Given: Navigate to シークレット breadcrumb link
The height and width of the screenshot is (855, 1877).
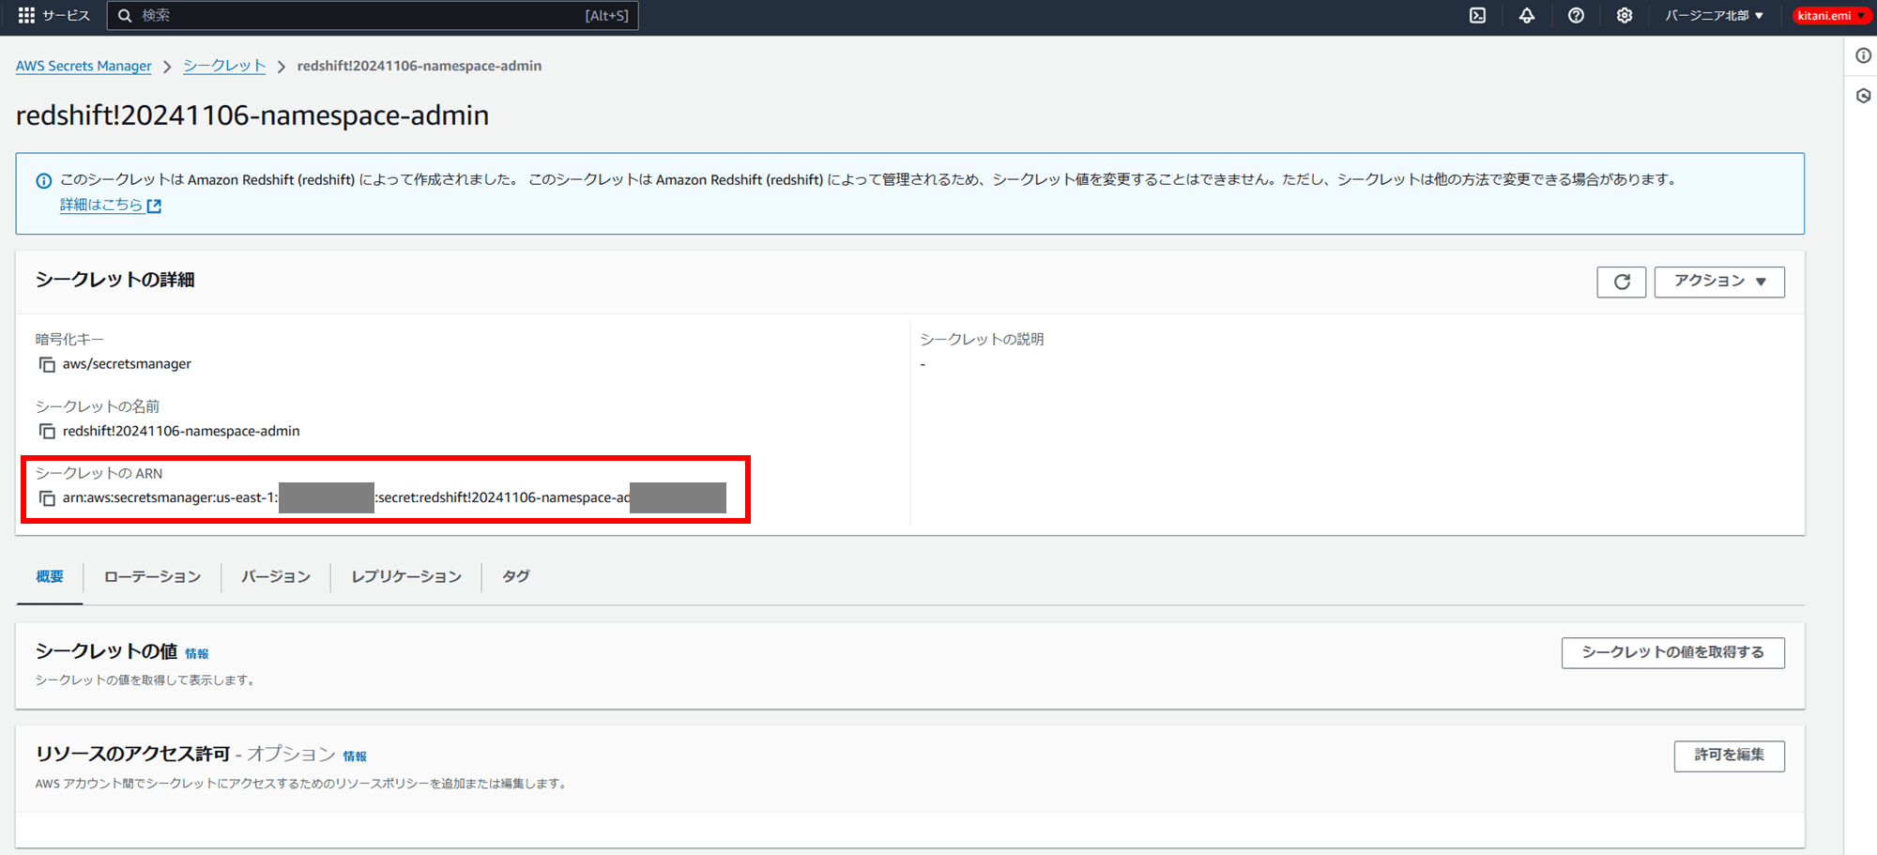Looking at the screenshot, I should click(x=224, y=66).
